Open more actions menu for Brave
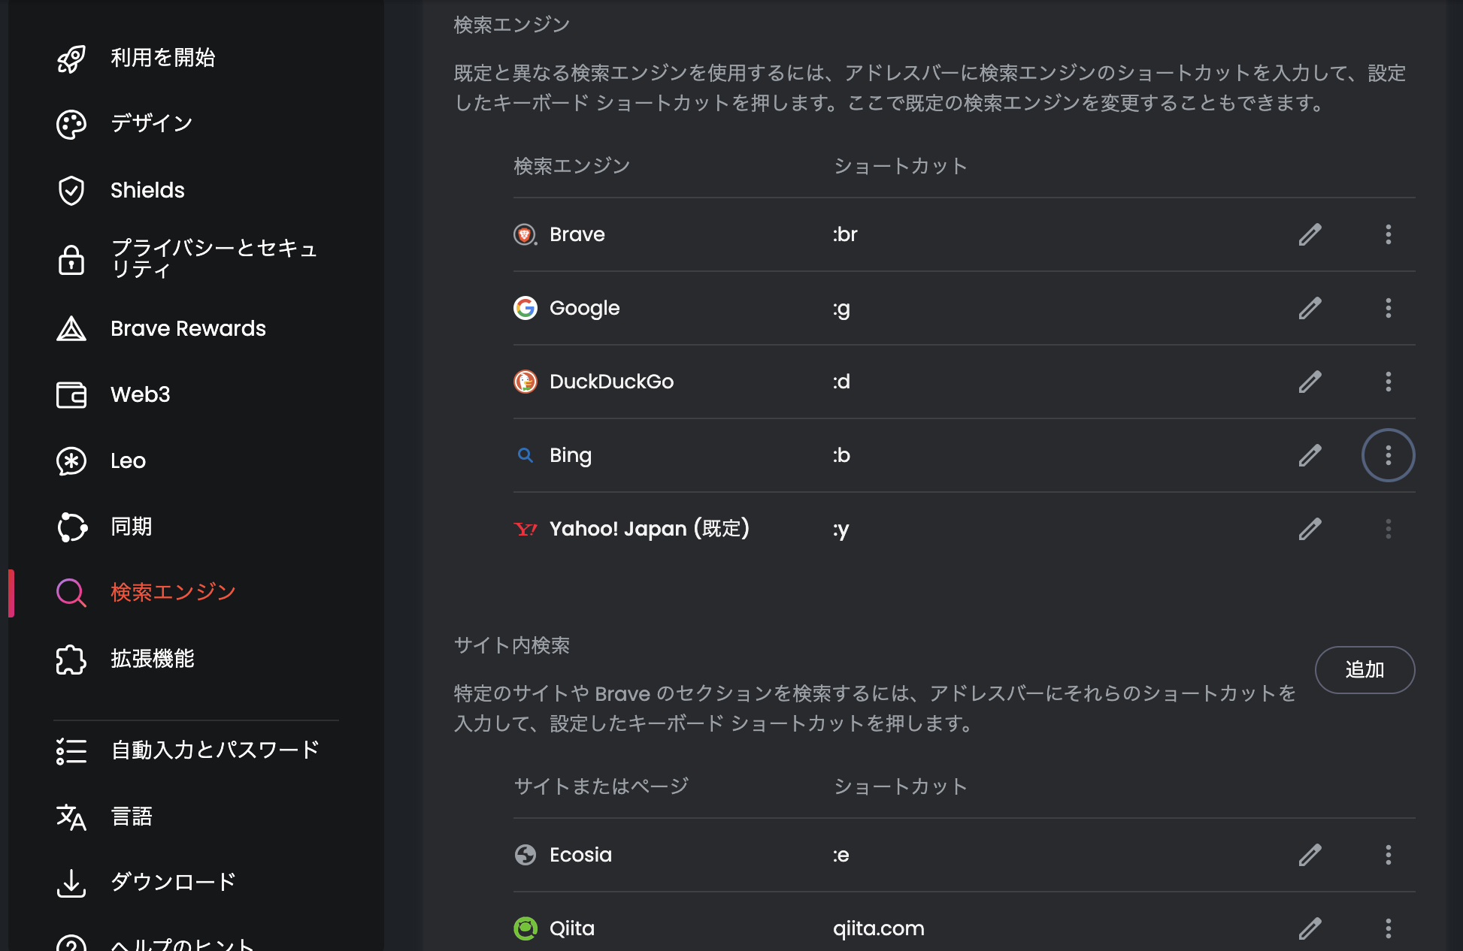This screenshot has height=951, width=1463. click(x=1389, y=234)
